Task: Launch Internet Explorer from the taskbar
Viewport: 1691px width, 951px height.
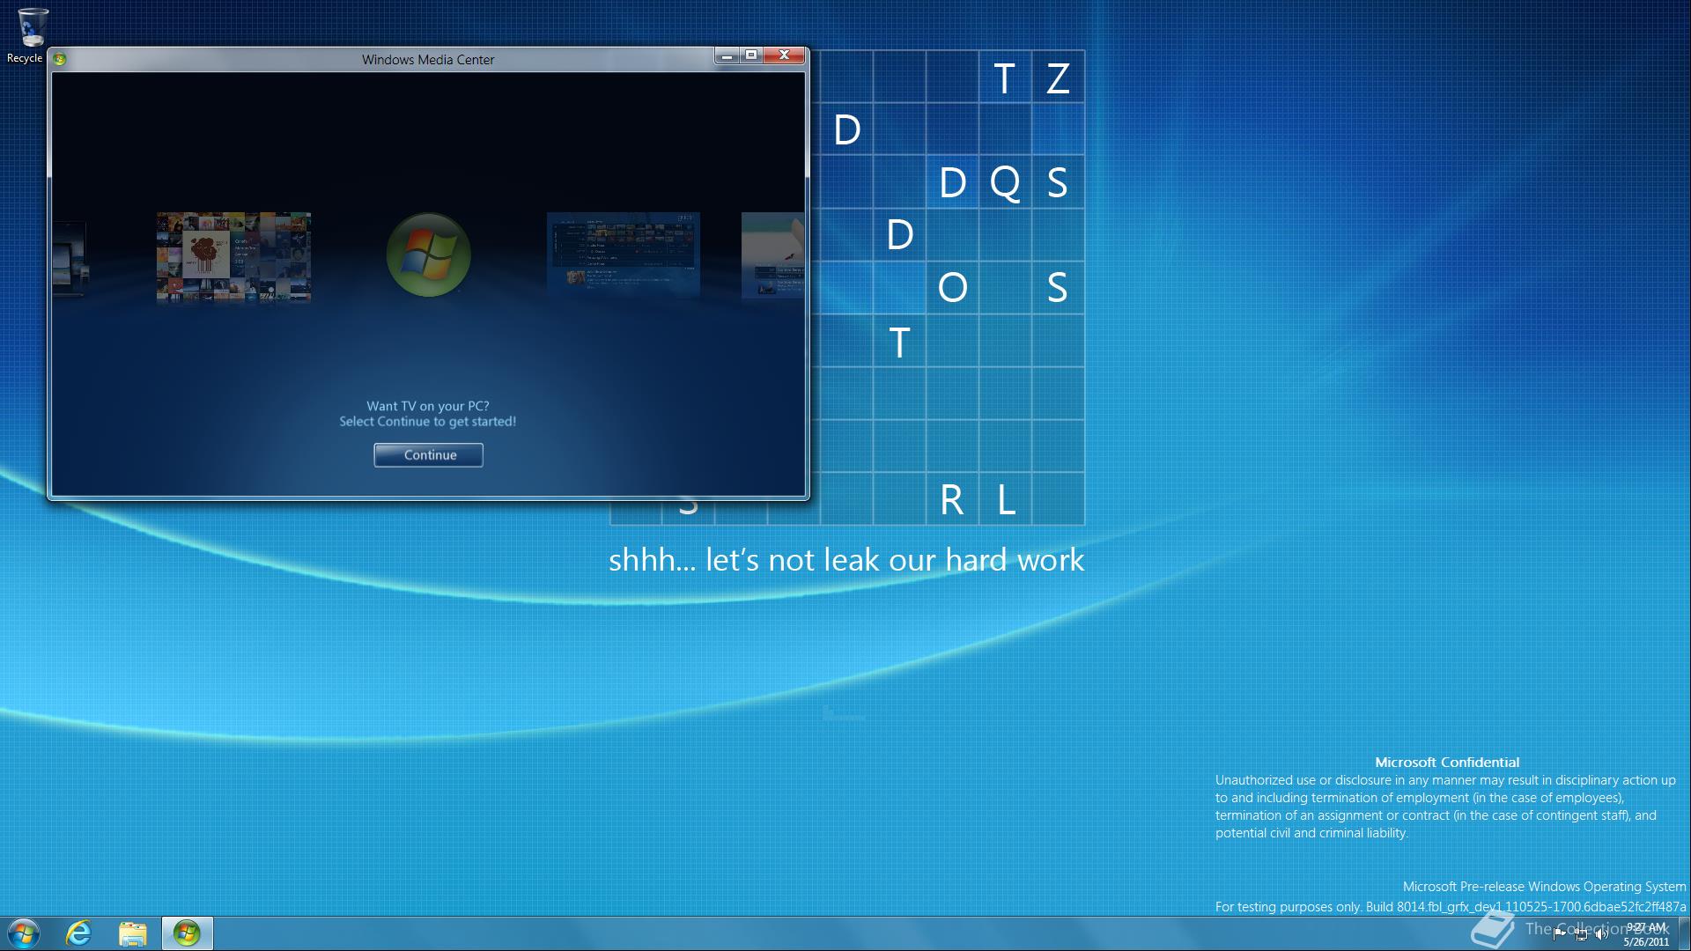Action: click(x=78, y=933)
